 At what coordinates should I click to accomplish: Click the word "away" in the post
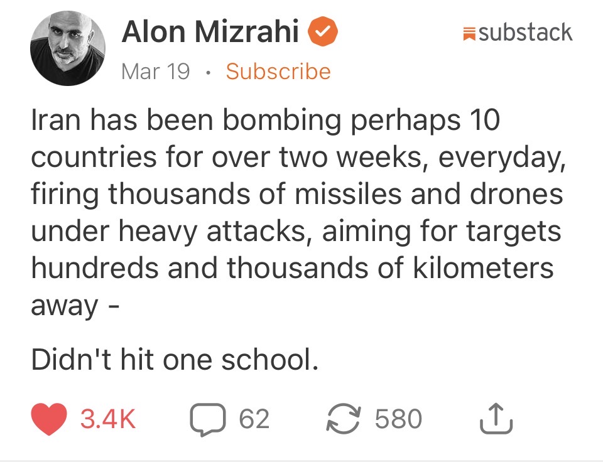point(65,306)
